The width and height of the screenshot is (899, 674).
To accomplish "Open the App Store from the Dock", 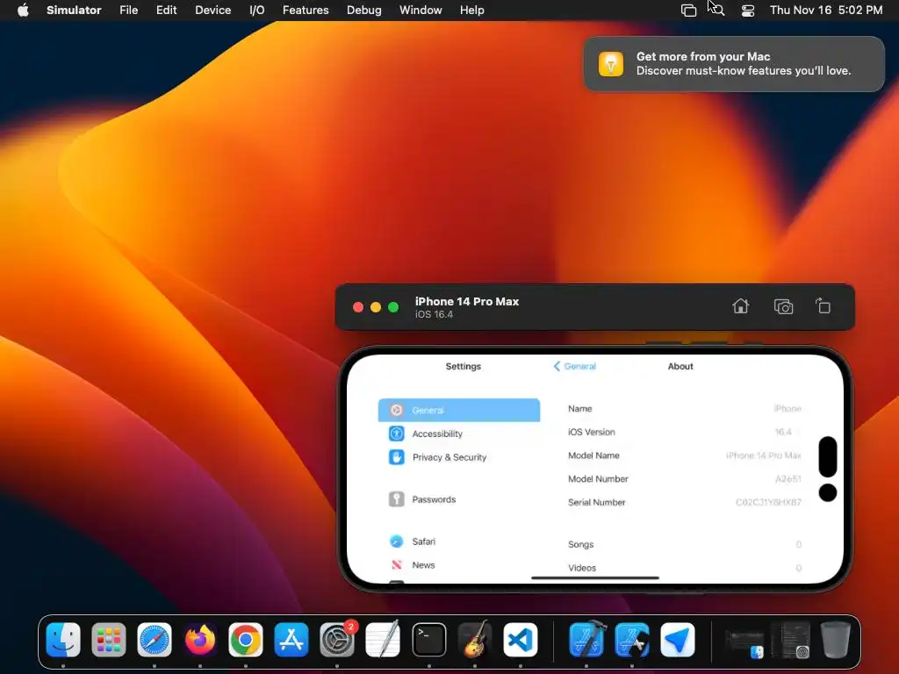I will [x=291, y=640].
